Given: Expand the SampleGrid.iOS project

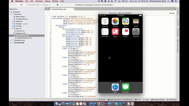Looking at the screenshot, I should pyautogui.click(x=11, y=43).
